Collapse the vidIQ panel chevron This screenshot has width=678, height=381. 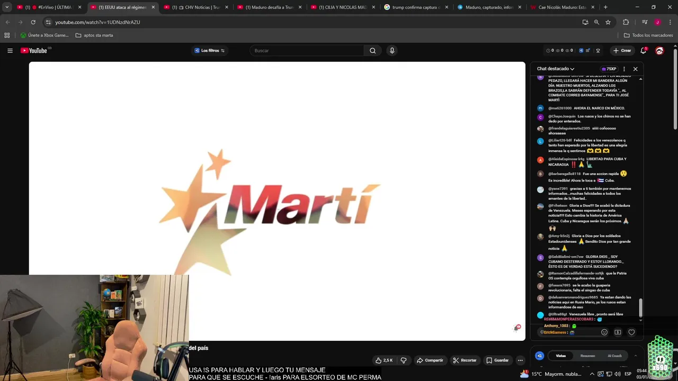[636, 356]
